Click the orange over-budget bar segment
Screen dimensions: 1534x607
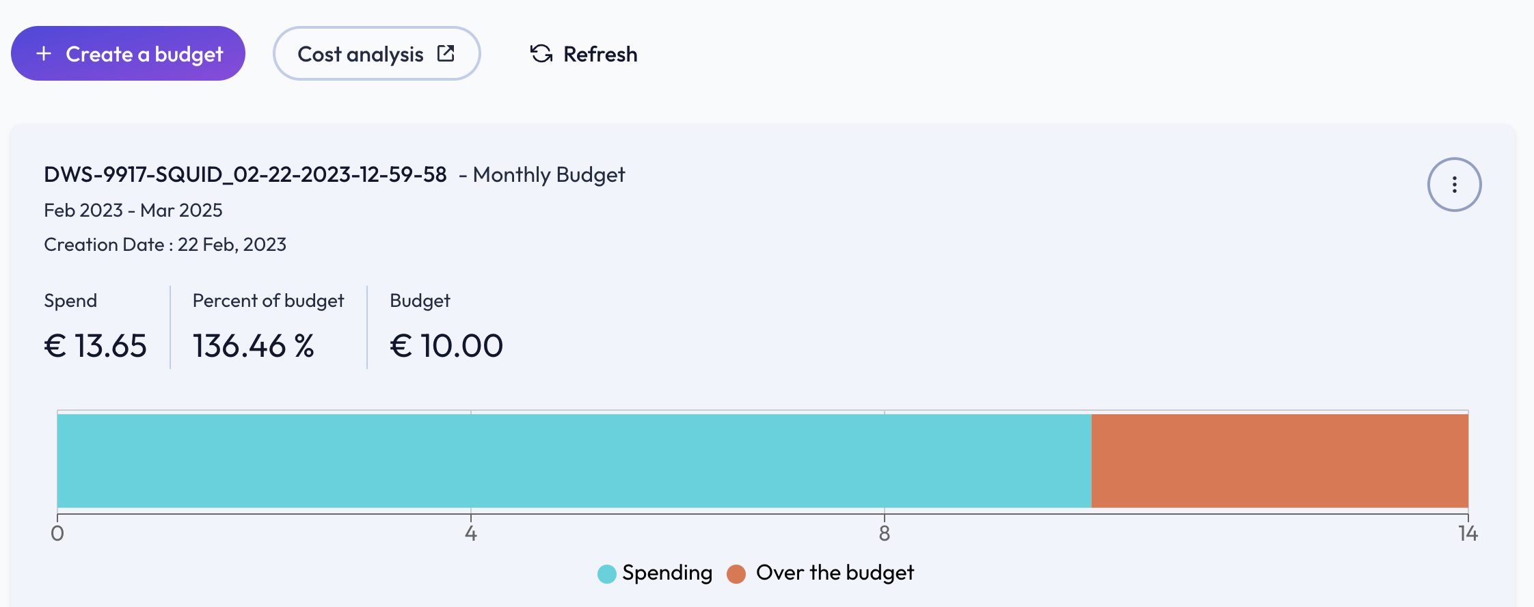coord(1280,461)
